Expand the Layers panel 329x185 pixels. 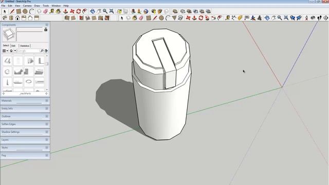tap(25, 140)
